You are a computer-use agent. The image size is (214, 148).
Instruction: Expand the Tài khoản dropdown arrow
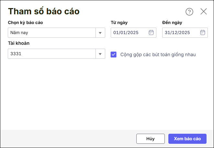[x=100, y=54]
